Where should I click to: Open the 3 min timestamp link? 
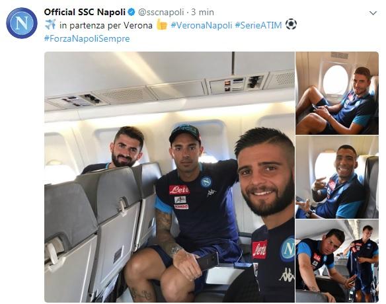(x=203, y=12)
